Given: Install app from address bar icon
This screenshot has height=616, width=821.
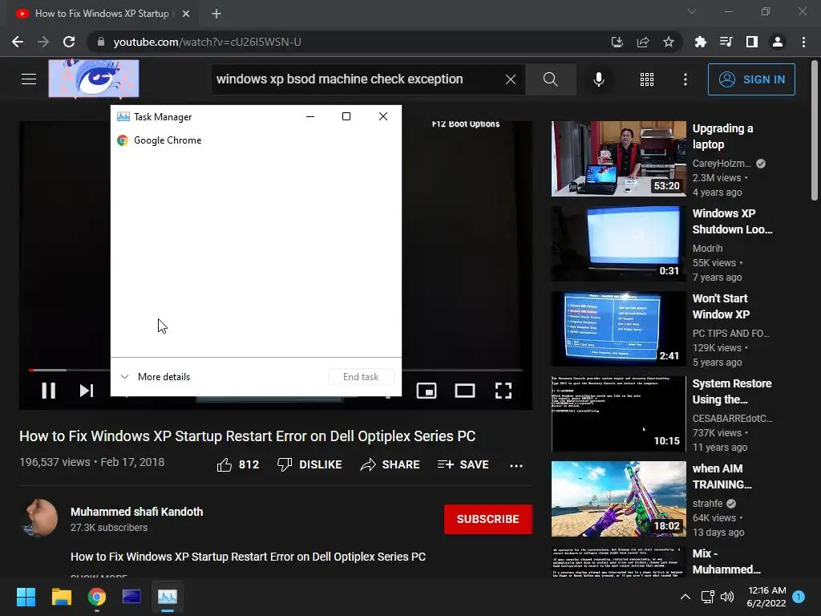Looking at the screenshot, I should pyautogui.click(x=617, y=42).
